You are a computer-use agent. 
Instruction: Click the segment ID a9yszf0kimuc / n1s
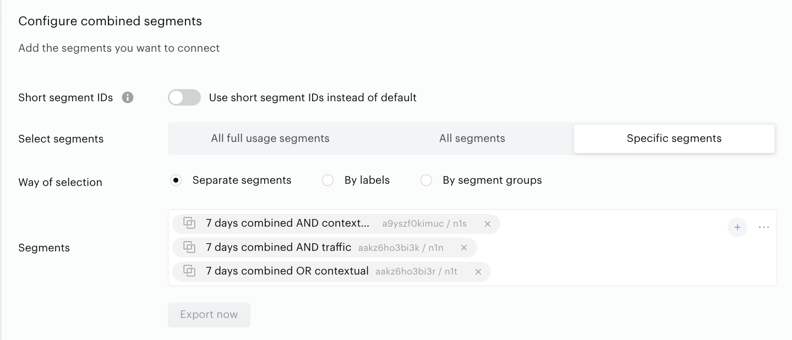(424, 224)
